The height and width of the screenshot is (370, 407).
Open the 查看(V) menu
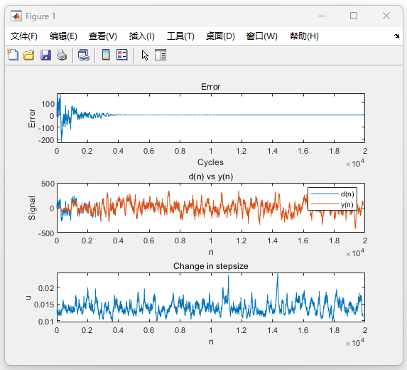[103, 36]
